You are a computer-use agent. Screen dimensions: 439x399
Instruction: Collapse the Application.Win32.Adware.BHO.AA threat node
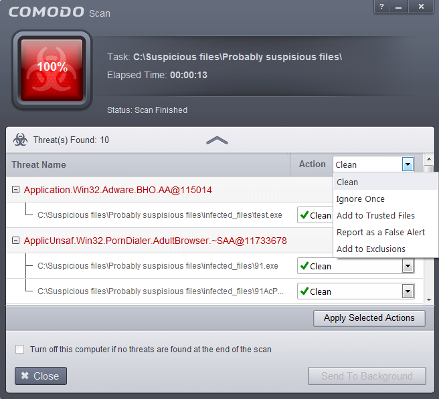(x=15, y=190)
